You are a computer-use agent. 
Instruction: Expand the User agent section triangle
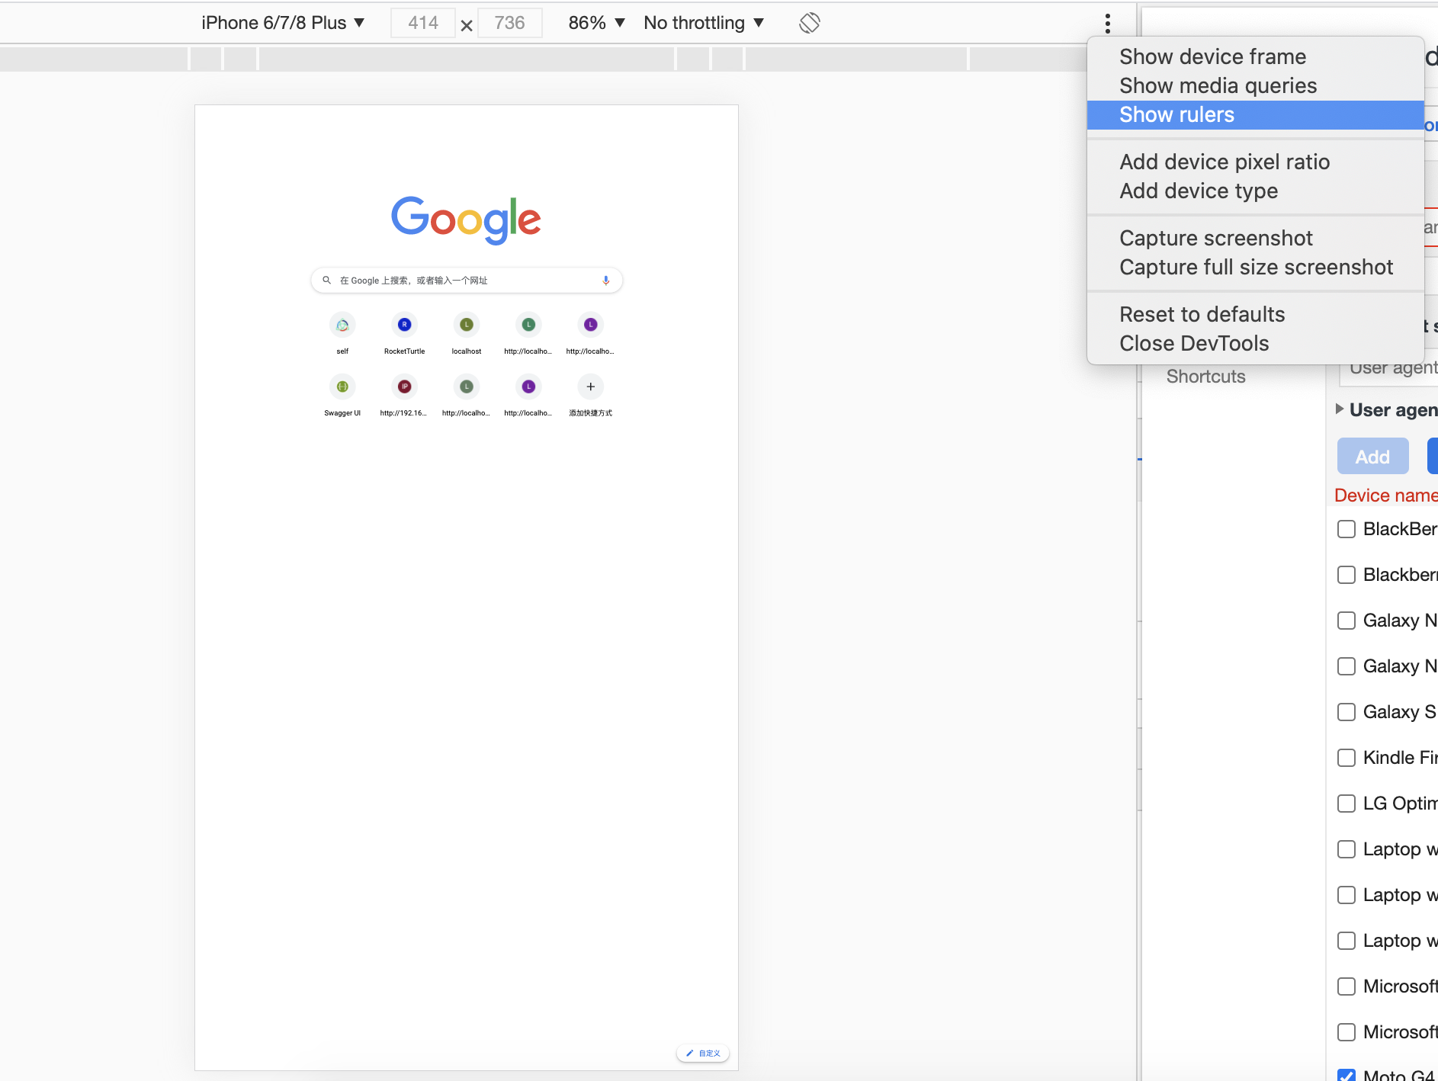point(1340,409)
